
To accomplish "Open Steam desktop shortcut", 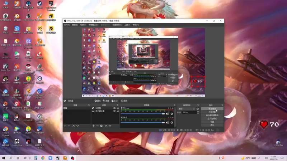I will point(40,5).
